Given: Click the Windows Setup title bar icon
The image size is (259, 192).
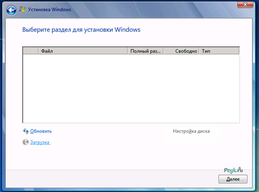Looking at the screenshot, I should click(22, 9).
